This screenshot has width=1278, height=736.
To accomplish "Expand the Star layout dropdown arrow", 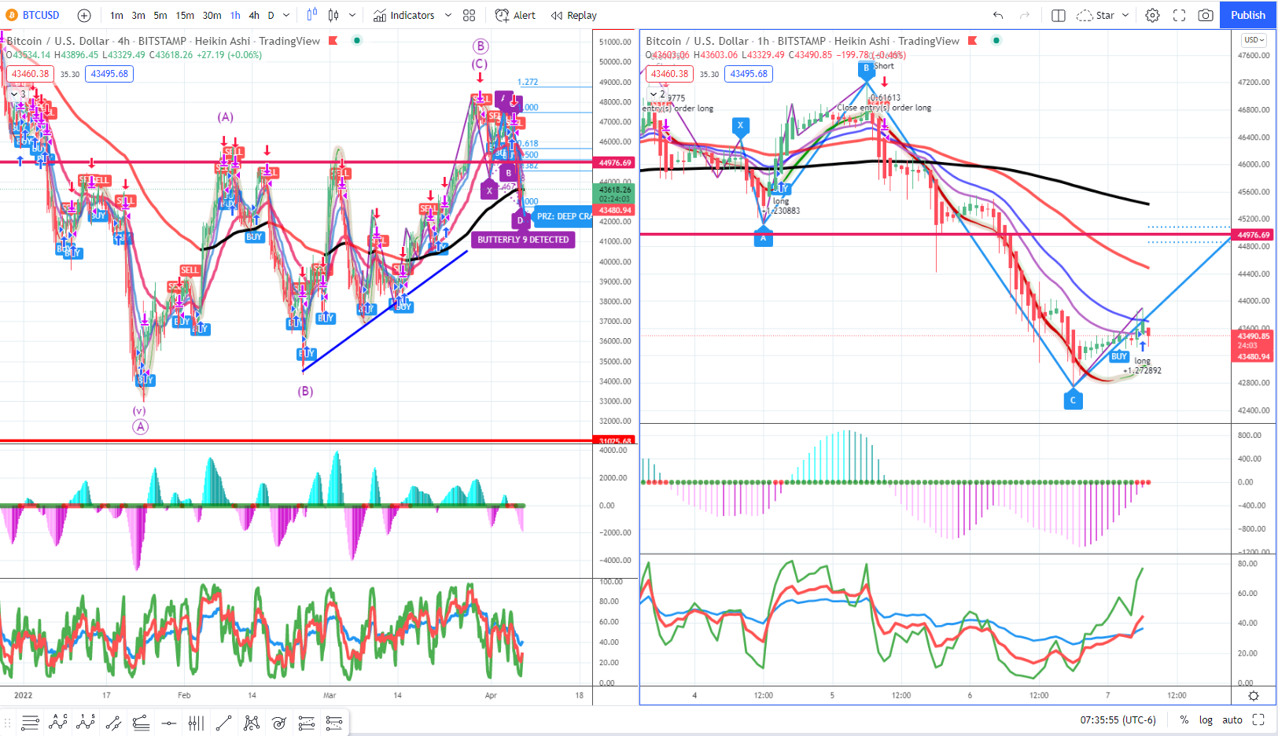I will click(1125, 15).
